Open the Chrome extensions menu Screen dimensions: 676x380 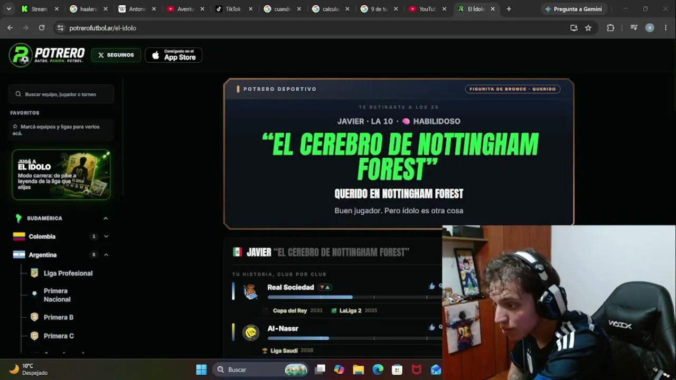tap(611, 28)
